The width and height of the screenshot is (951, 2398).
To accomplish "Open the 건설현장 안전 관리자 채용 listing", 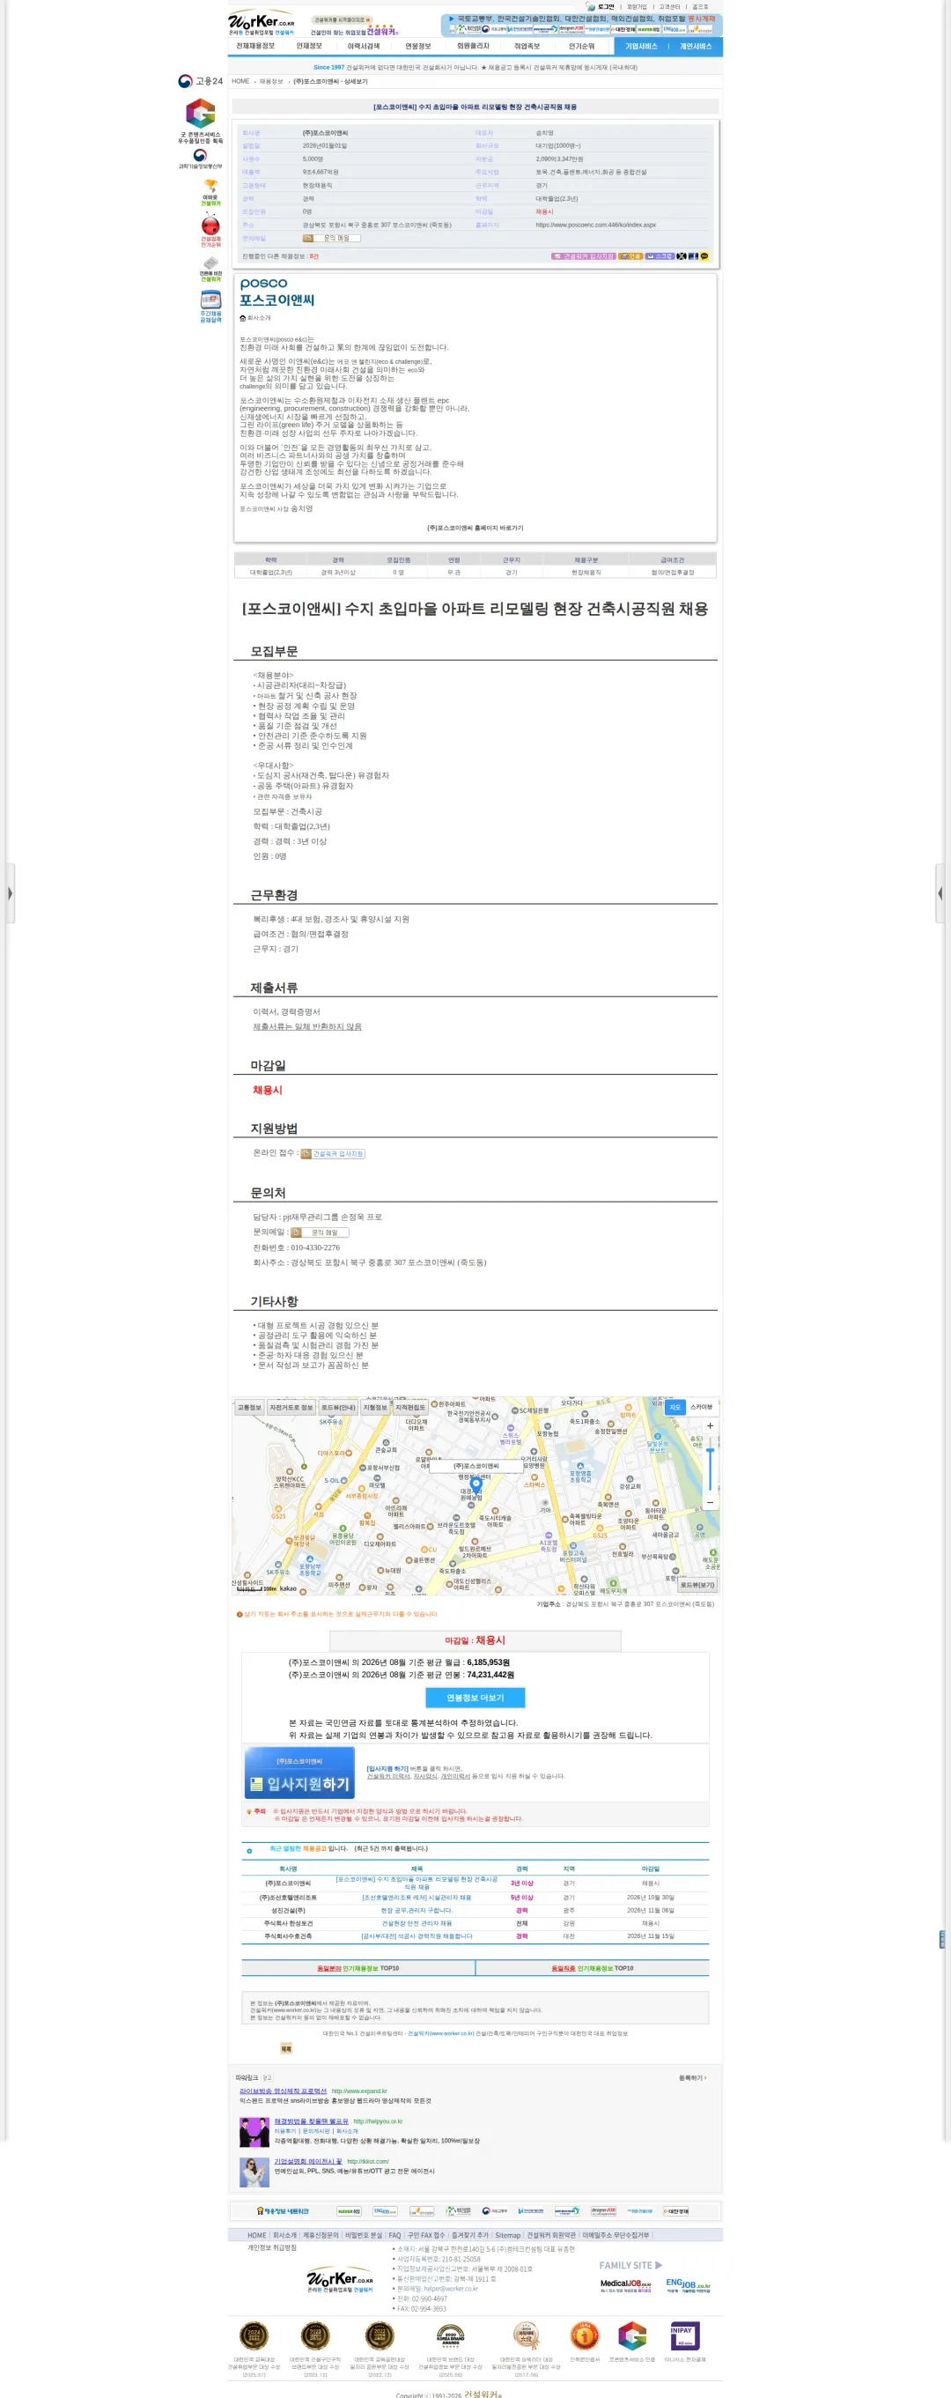I will pyautogui.click(x=417, y=1923).
